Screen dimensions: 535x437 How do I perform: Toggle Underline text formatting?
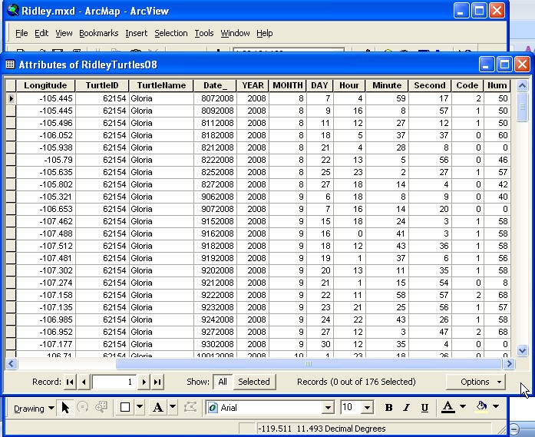point(424,408)
